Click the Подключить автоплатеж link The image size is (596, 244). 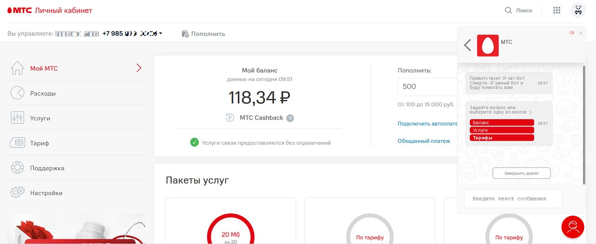[x=428, y=124]
